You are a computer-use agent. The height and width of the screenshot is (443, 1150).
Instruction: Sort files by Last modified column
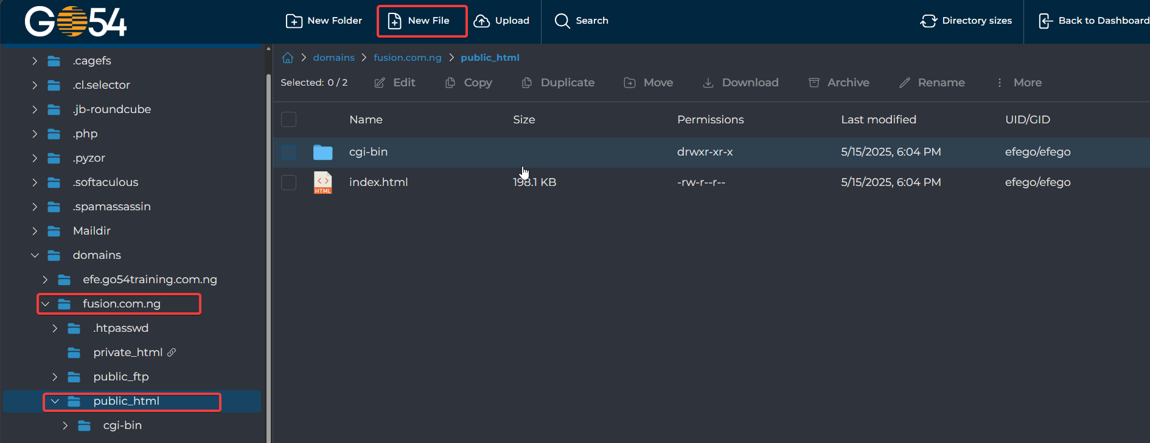coord(878,120)
